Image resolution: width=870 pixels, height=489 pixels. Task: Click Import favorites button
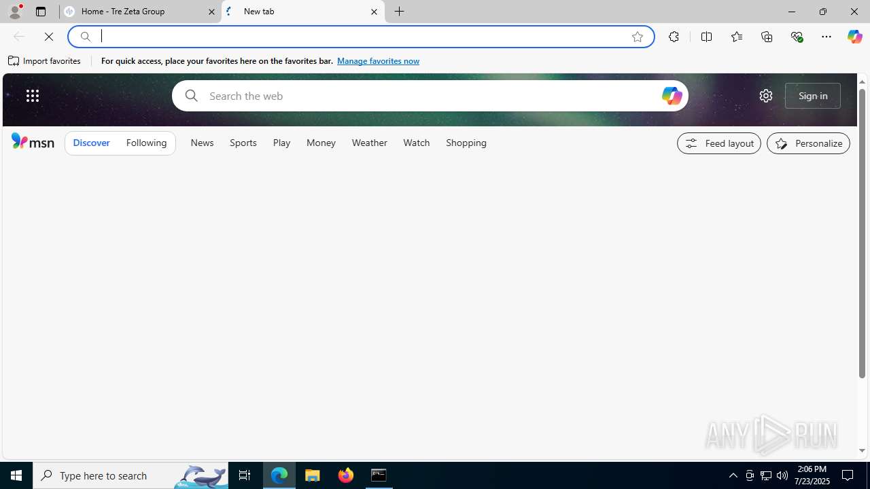(x=45, y=61)
